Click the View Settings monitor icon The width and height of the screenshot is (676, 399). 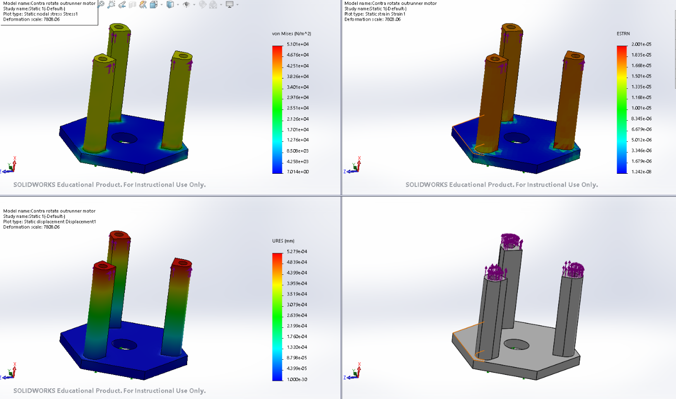(229, 4)
